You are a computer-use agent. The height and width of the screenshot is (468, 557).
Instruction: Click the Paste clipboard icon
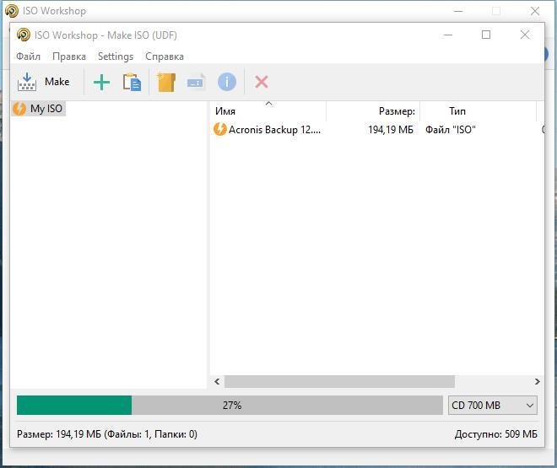(132, 82)
